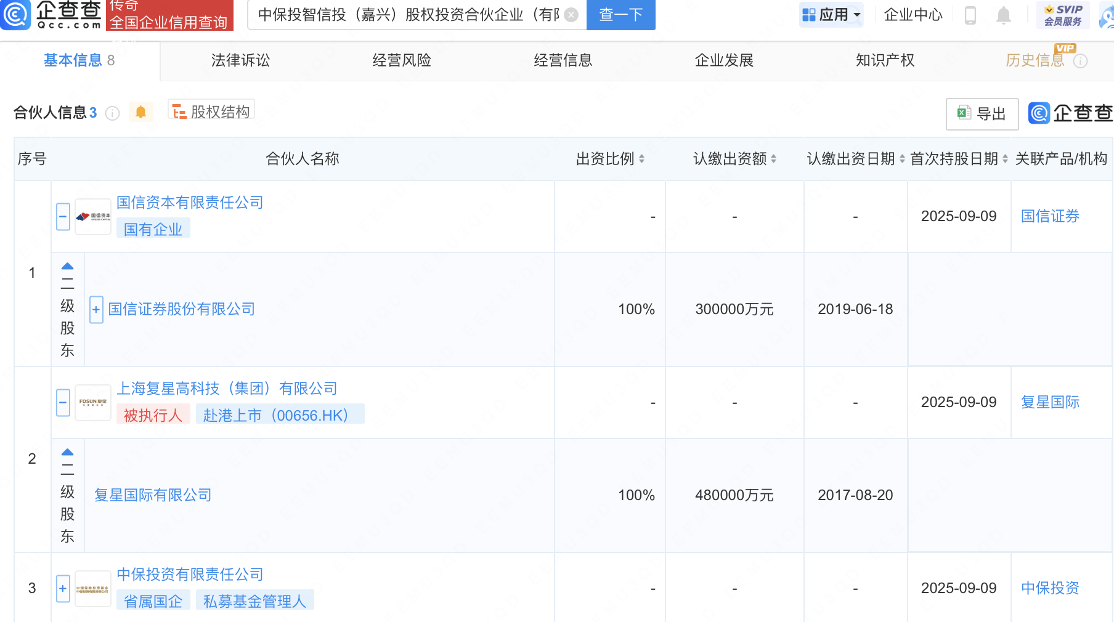Screen dimensions: 1114x622
Task: Sort by 出资比例 column
Action: [x=641, y=159]
